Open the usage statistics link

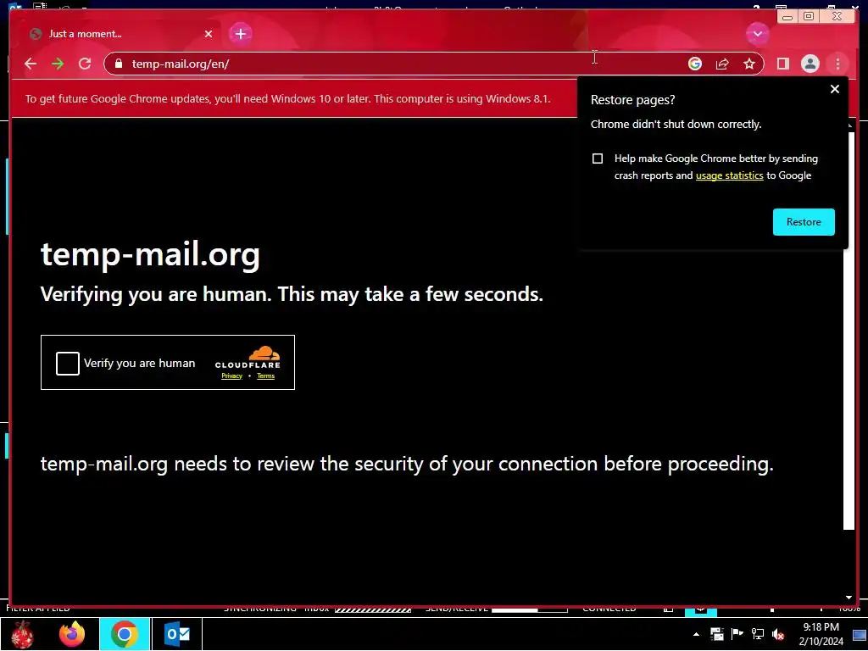[729, 175]
